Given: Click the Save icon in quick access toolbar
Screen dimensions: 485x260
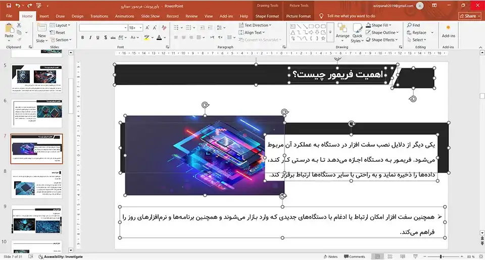Looking at the screenshot, I should click(9, 6).
